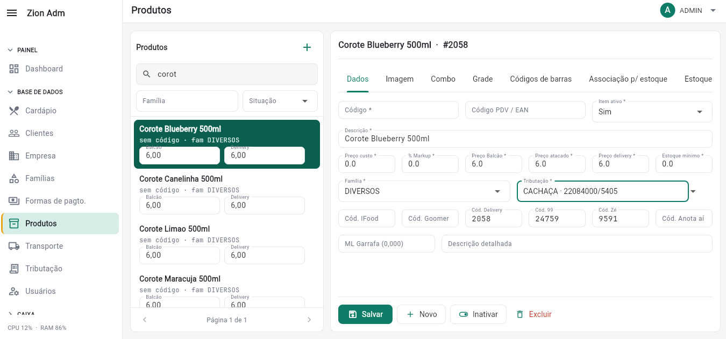Viewport: 726px width, 339px height.
Task: Open Usuários from the sidebar
Action: (x=60, y=291)
